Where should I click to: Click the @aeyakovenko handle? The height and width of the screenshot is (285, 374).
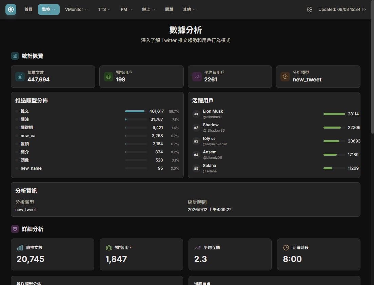tap(215, 144)
